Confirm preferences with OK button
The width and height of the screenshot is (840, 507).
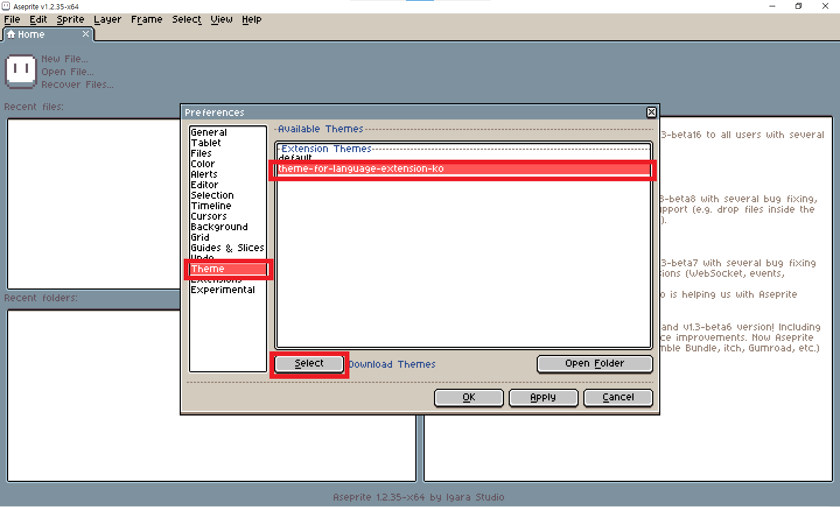coord(469,397)
